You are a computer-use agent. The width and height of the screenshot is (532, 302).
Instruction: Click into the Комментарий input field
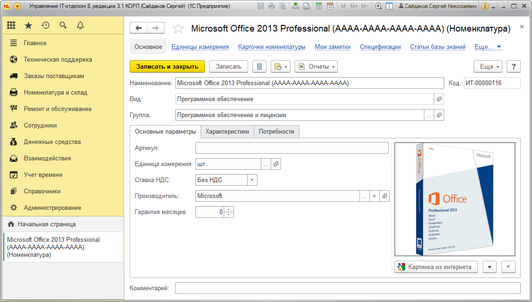point(348,288)
